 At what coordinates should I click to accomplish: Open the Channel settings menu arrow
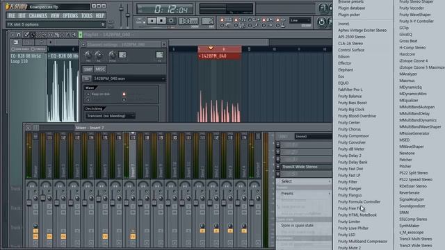click(83, 44)
